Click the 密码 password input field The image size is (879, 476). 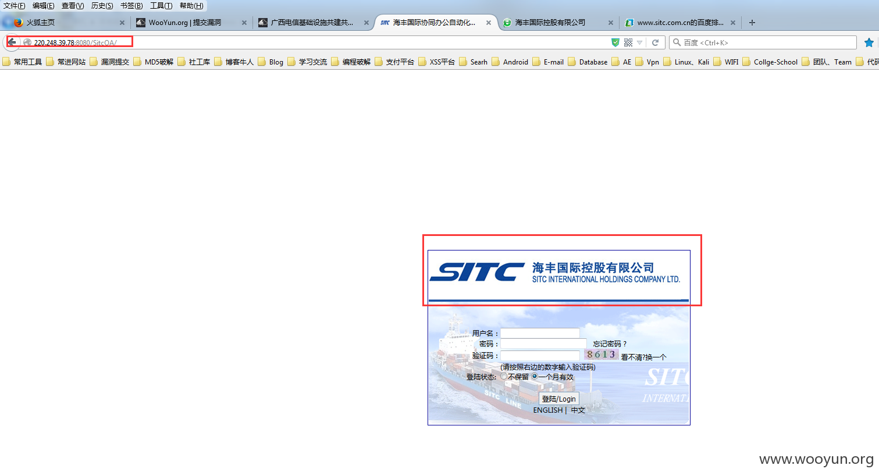click(543, 343)
